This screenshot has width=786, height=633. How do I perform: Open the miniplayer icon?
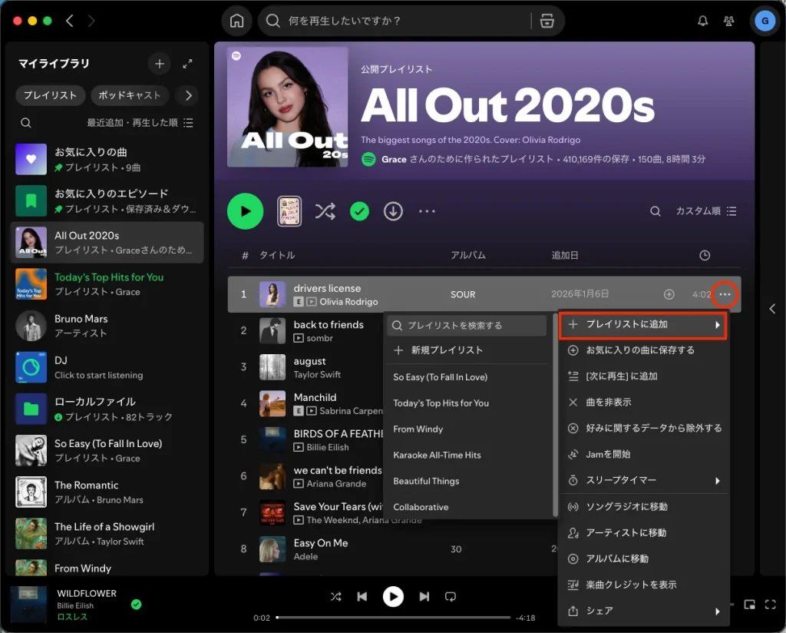click(749, 605)
